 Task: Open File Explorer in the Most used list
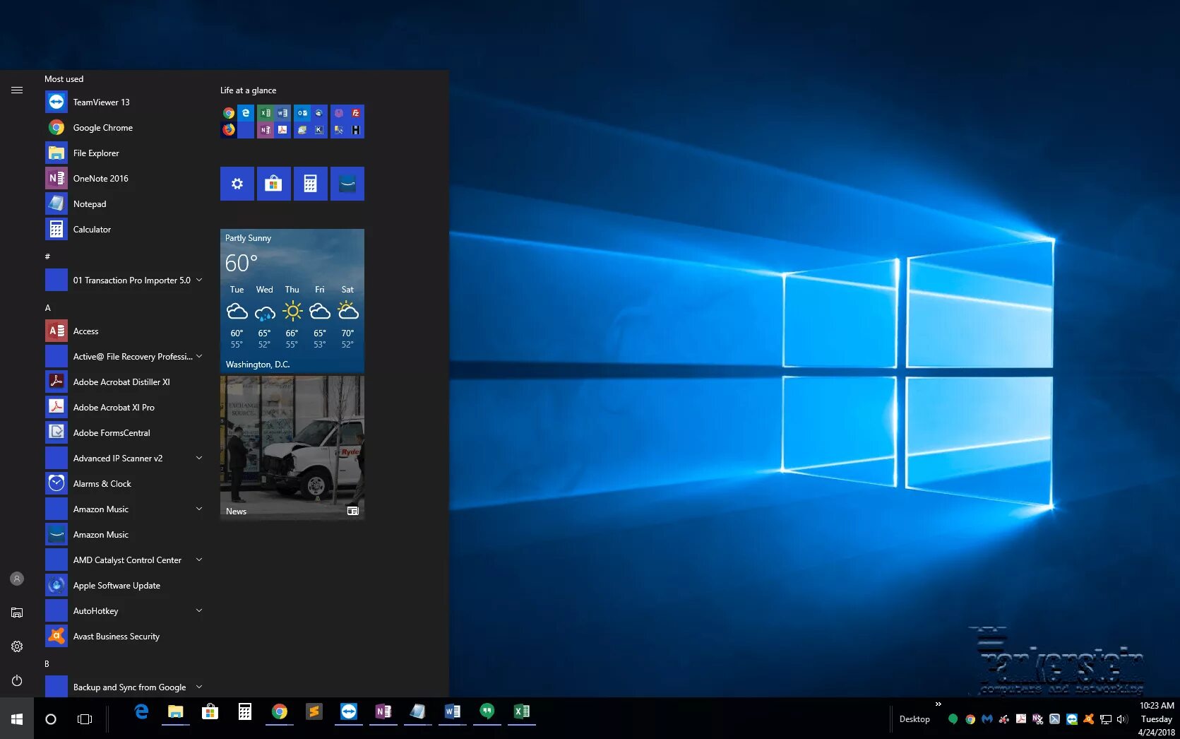124,153
